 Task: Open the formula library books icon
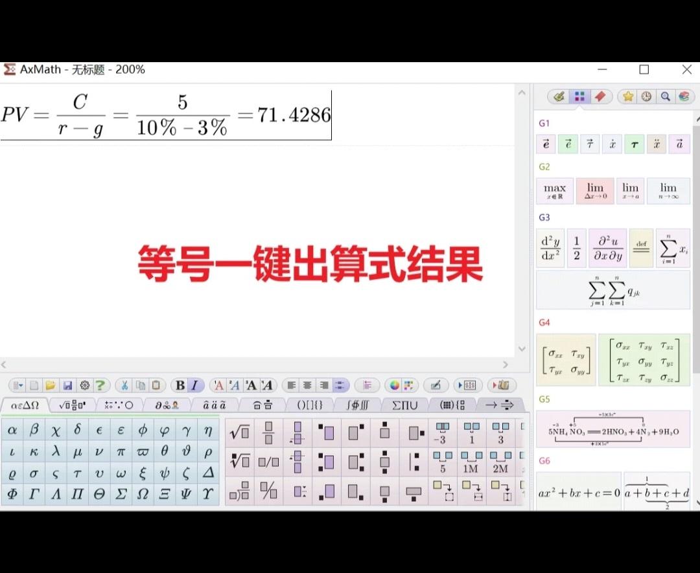685,96
